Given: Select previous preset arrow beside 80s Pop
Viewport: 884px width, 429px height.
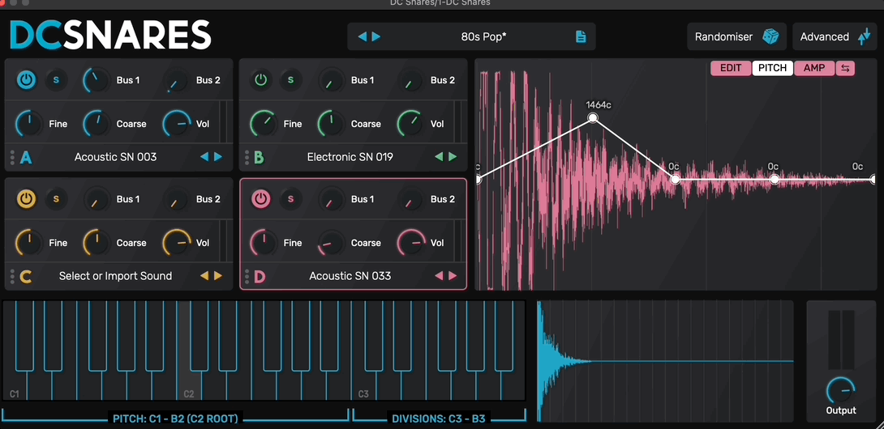Looking at the screenshot, I should pos(363,36).
